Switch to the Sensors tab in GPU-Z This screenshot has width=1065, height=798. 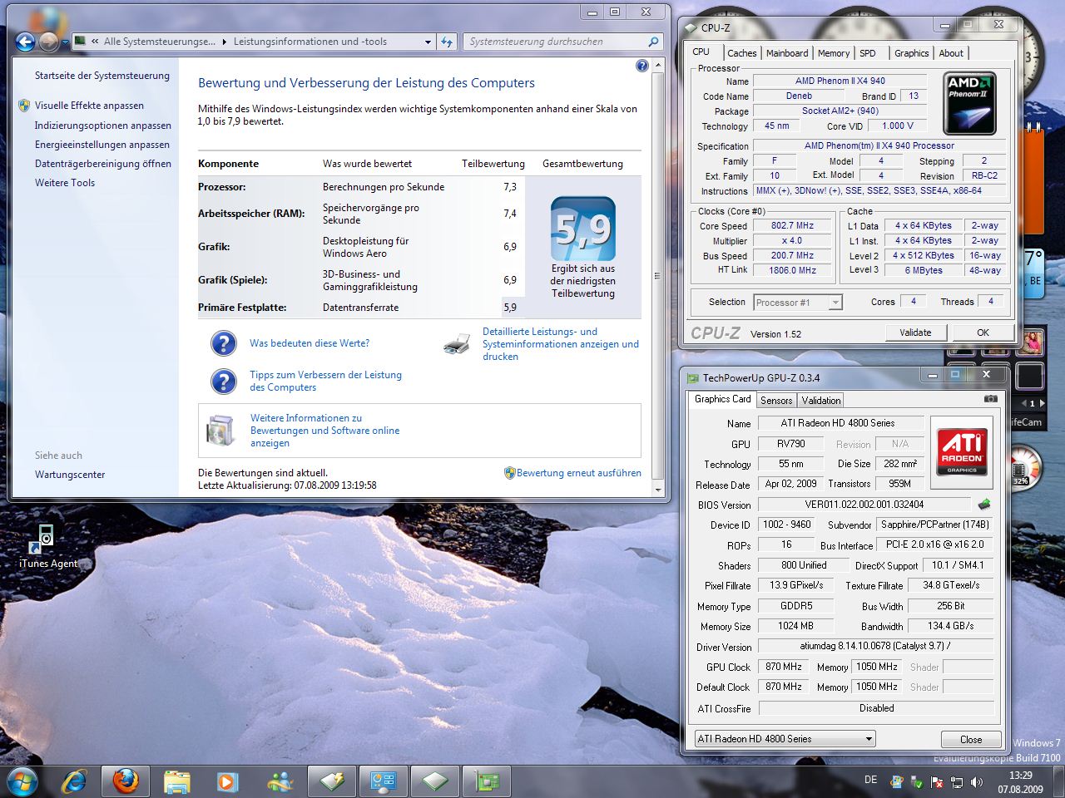[775, 400]
